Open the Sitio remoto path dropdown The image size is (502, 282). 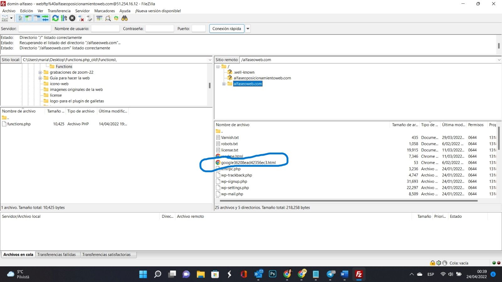(499, 60)
